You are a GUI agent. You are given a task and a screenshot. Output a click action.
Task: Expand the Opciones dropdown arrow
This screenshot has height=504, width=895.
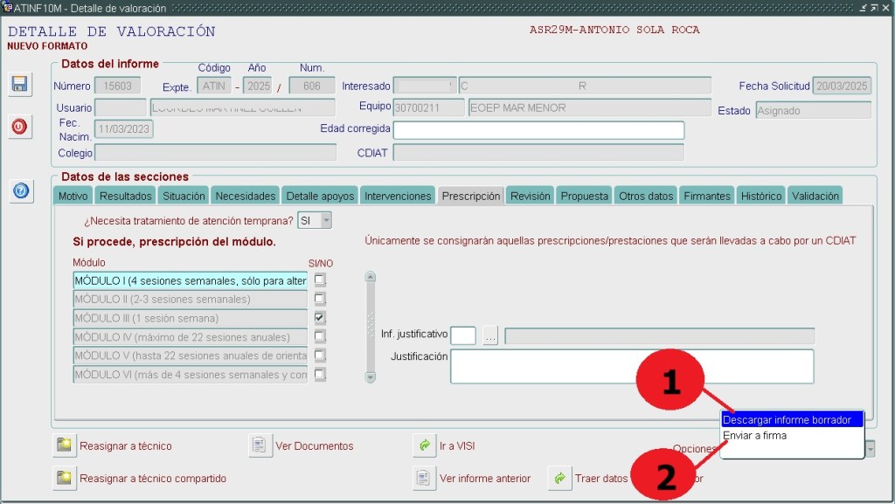coord(870,448)
